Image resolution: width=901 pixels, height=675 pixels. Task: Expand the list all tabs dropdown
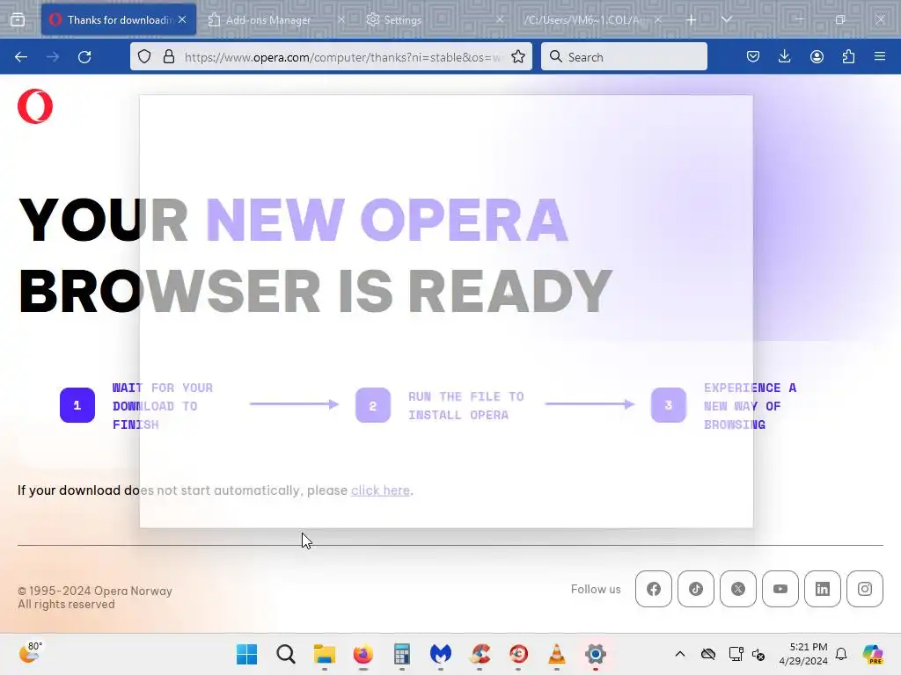pyautogui.click(x=726, y=19)
